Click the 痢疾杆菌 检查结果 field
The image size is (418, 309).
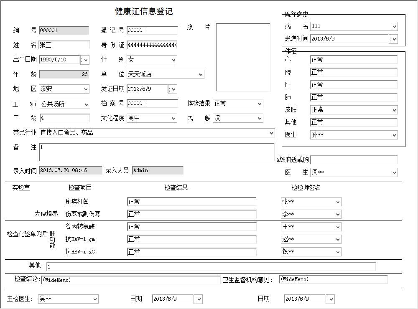[x=191, y=202]
